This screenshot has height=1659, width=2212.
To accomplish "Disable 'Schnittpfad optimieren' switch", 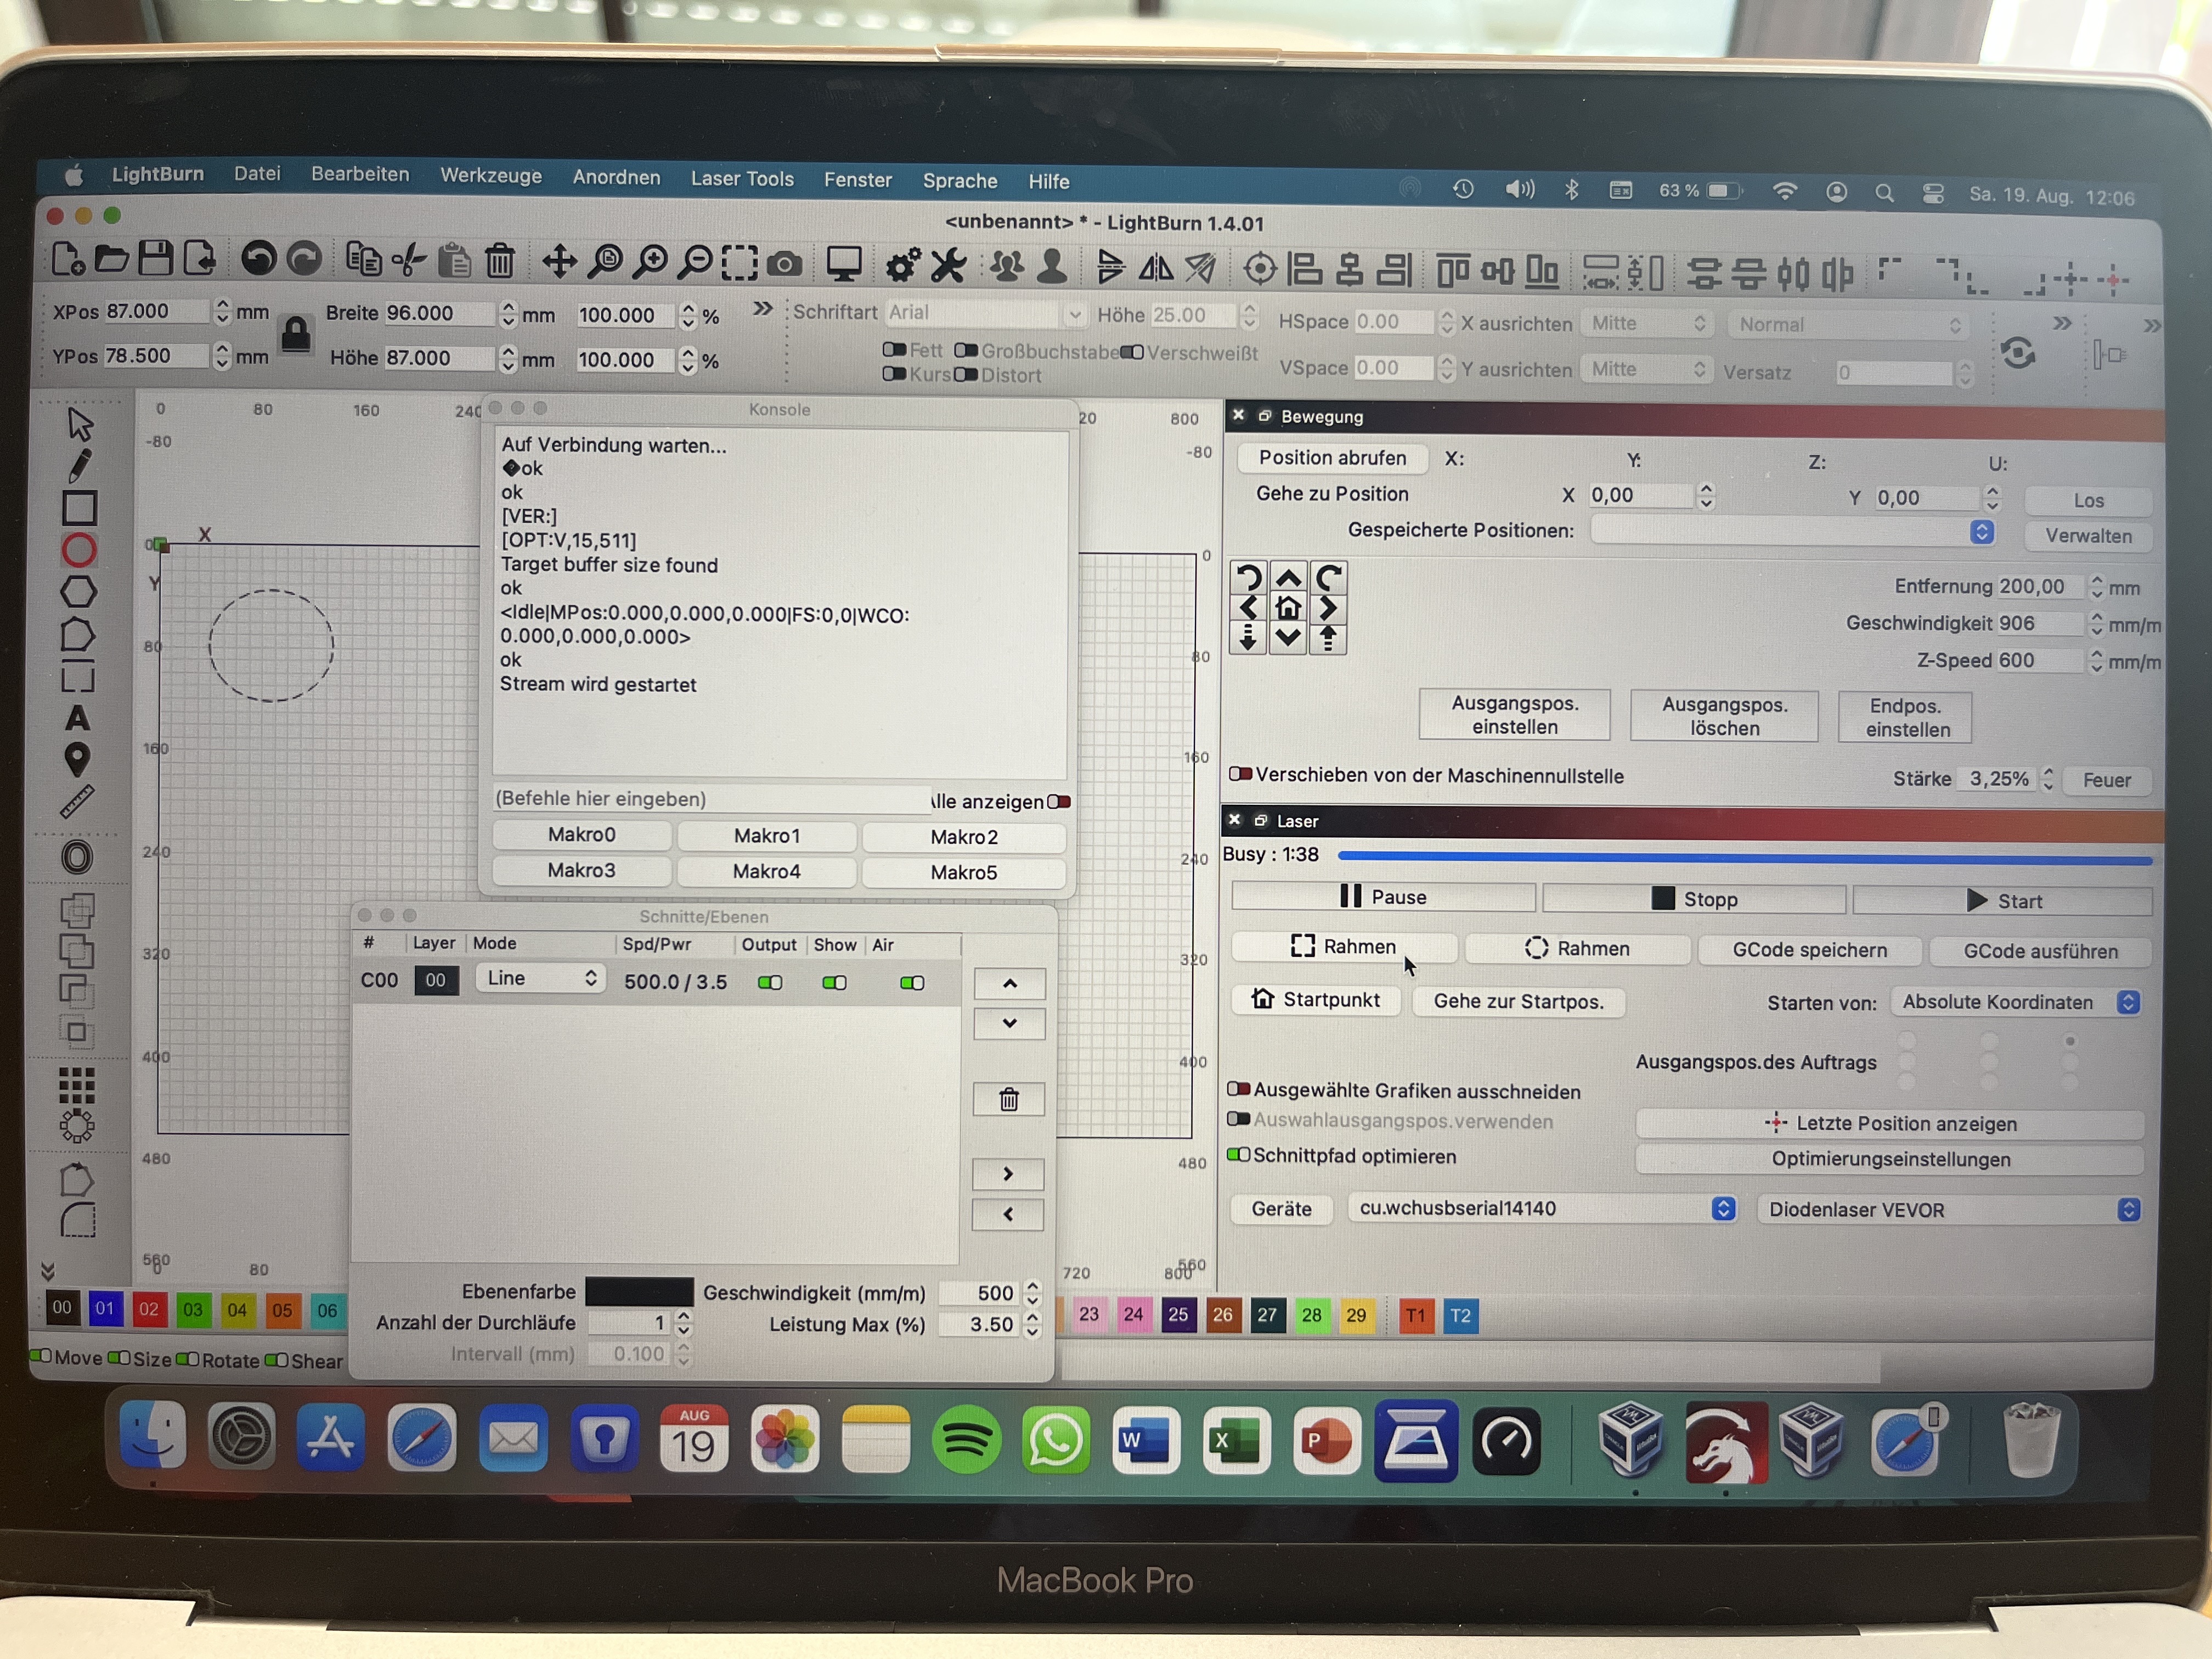I will tap(1239, 1155).
